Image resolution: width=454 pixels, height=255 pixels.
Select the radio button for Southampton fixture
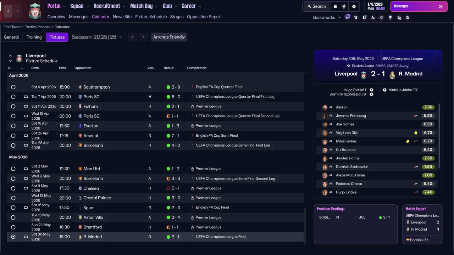[x=13, y=87]
